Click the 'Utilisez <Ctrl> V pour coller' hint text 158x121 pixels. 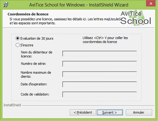pyautogui.click(x=105, y=40)
